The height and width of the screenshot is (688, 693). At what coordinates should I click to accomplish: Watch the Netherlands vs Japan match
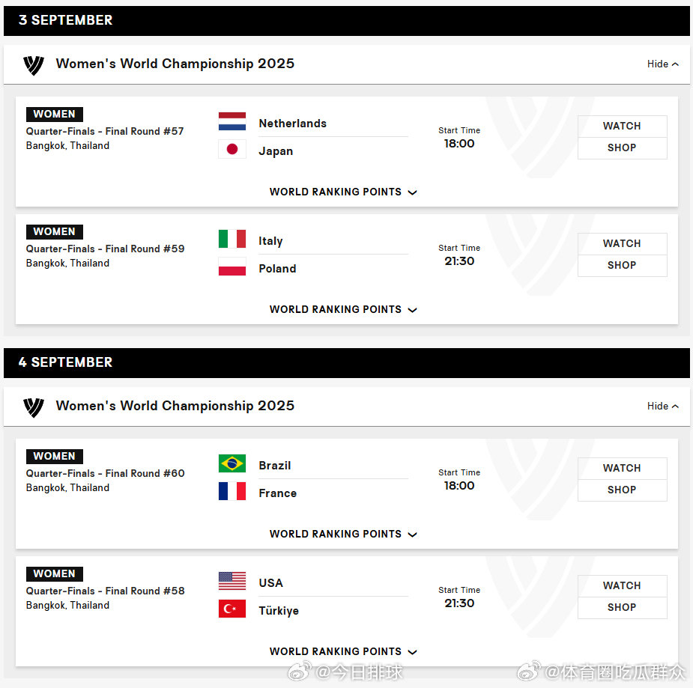click(x=623, y=127)
